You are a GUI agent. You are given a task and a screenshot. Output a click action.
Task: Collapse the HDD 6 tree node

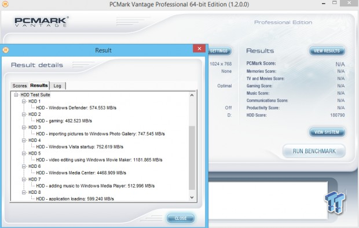pyautogui.click(x=24, y=166)
